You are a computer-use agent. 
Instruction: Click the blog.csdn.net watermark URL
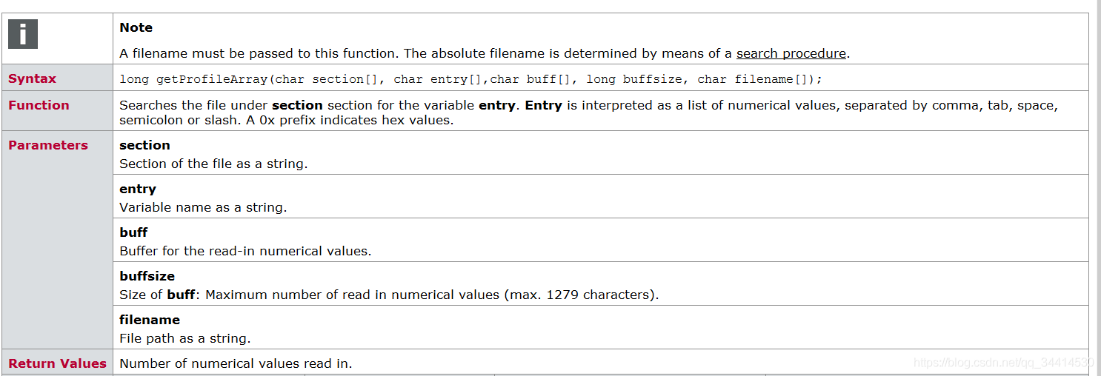[x=1004, y=363]
